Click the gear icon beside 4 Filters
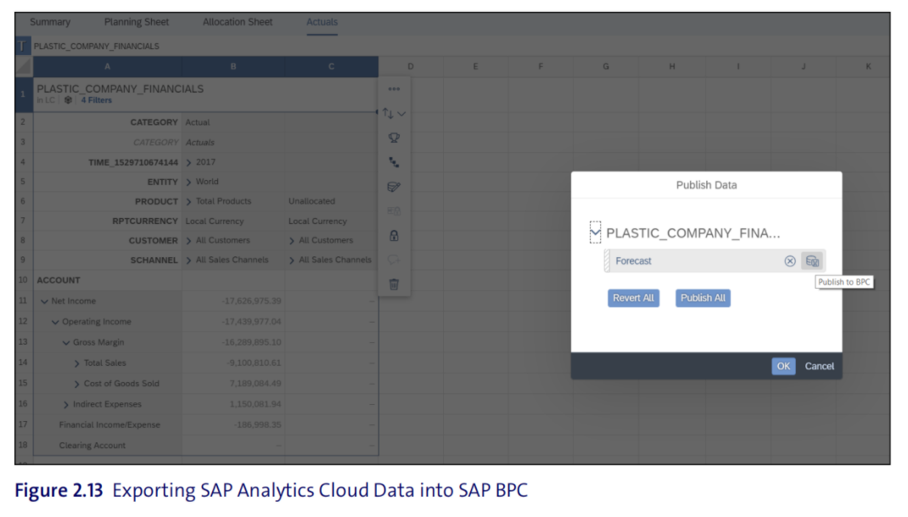This screenshot has width=908, height=517. coord(69,100)
